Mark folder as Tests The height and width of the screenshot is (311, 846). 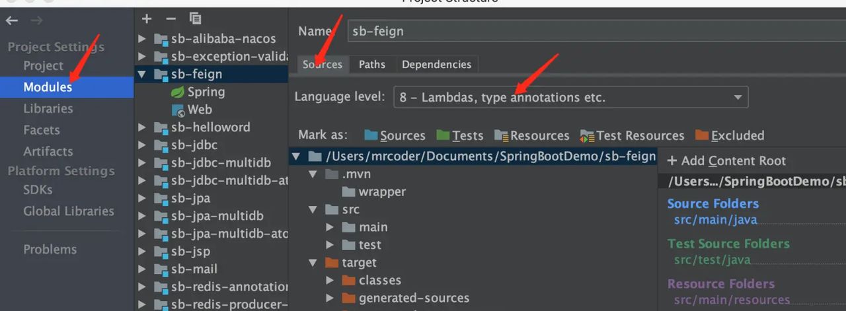point(460,135)
